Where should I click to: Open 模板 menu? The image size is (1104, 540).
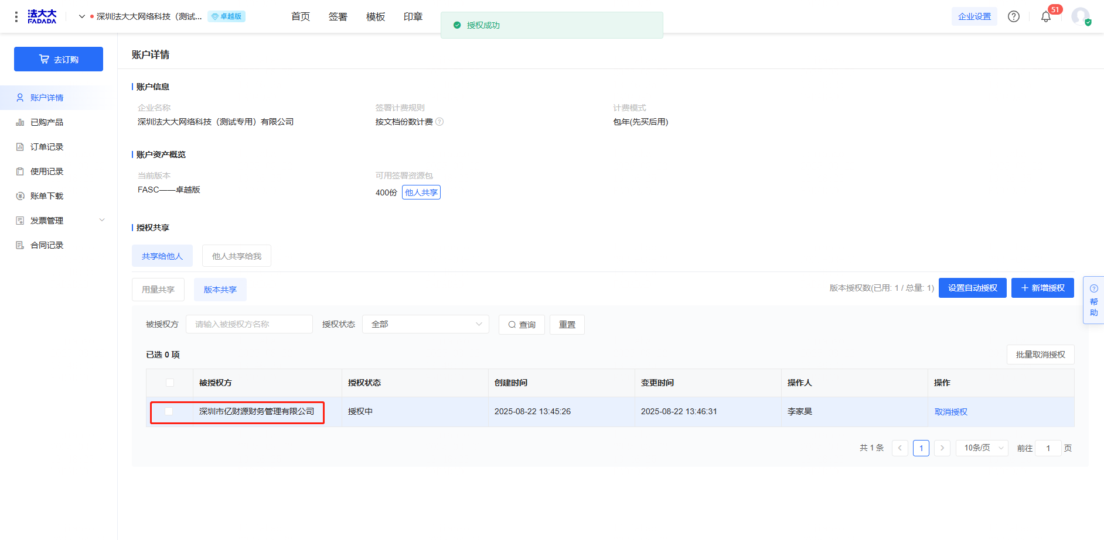[376, 16]
